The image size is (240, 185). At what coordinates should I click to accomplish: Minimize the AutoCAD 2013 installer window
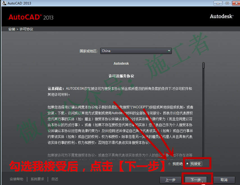(218, 3)
